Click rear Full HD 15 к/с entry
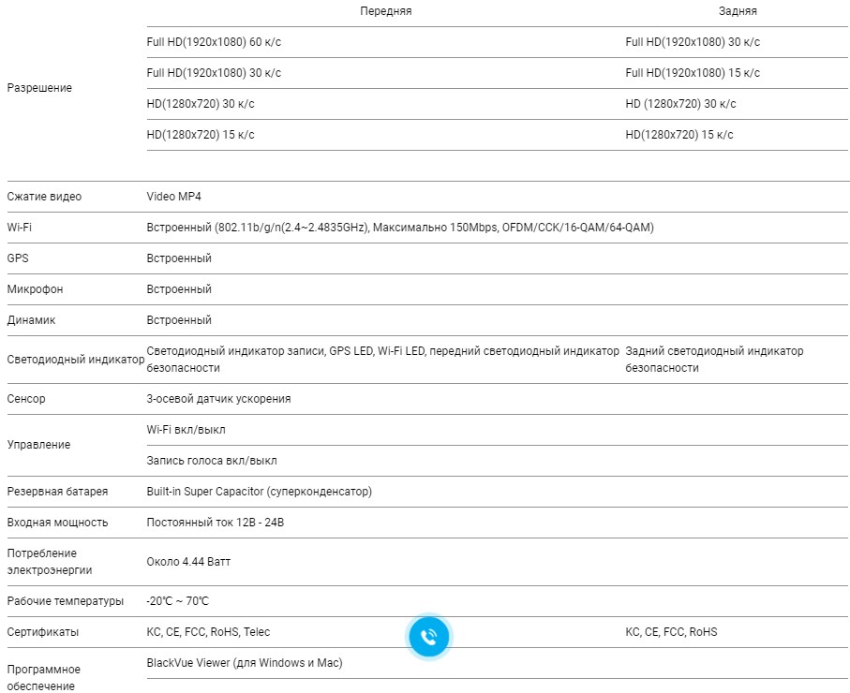This screenshot has height=693, width=850. click(x=693, y=73)
